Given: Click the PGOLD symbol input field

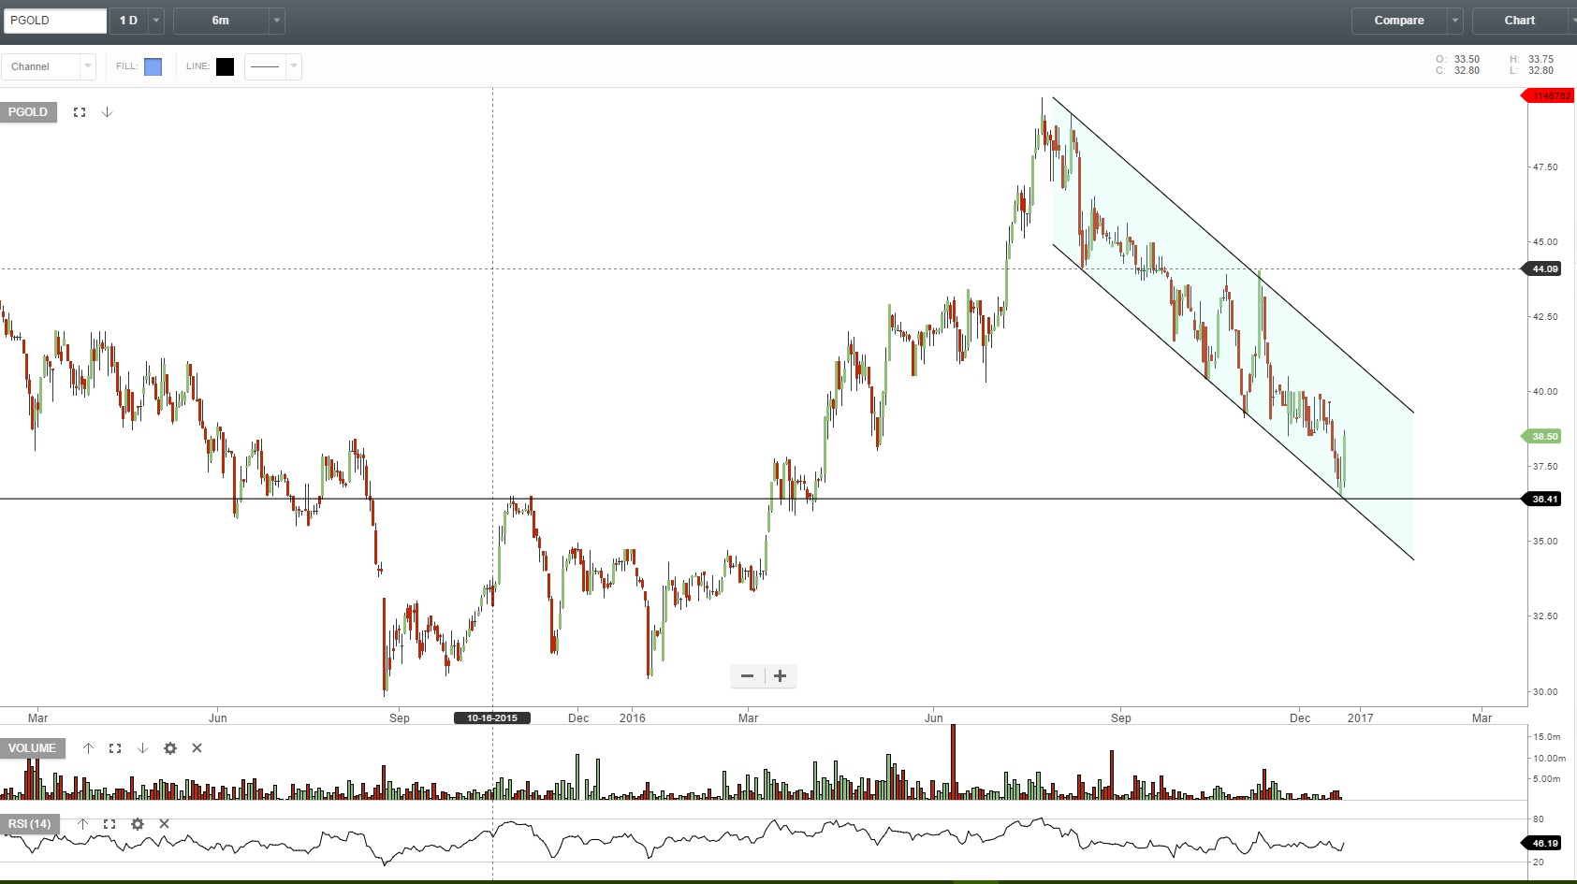Looking at the screenshot, I should point(53,20).
